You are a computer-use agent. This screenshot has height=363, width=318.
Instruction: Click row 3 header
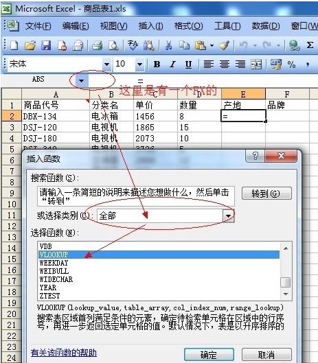(x=12, y=127)
